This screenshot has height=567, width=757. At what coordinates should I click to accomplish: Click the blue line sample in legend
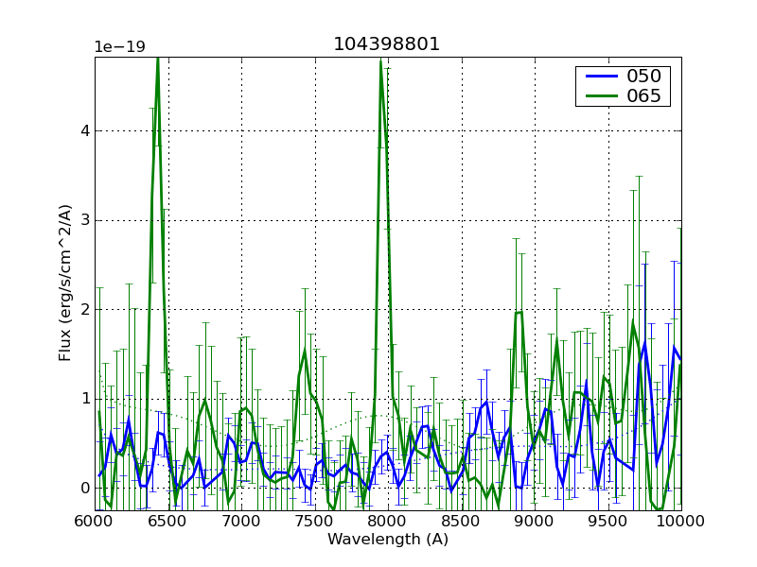click(598, 77)
